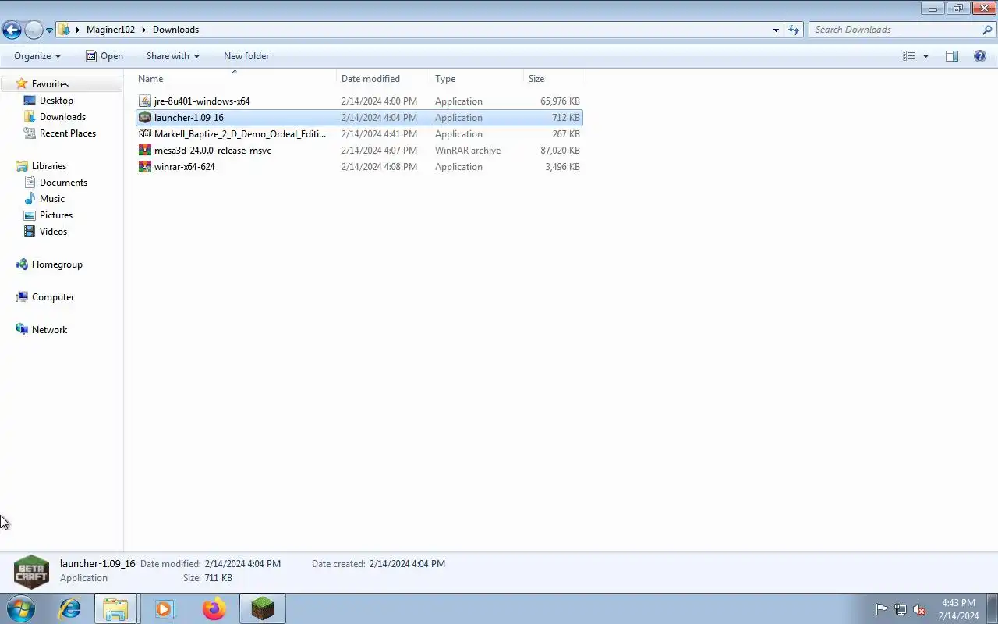Click the Open toolbar button

[x=104, y=56]
